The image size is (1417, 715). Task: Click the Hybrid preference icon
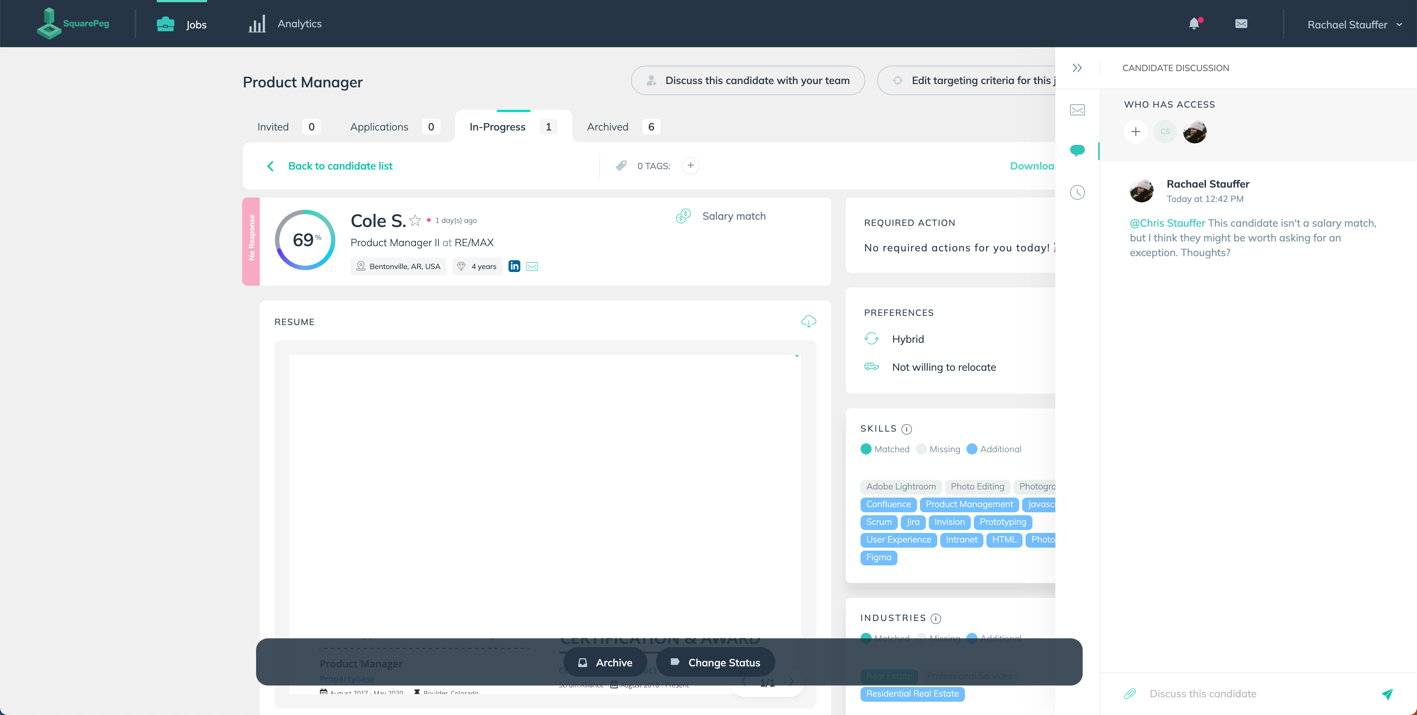[871, 339]
